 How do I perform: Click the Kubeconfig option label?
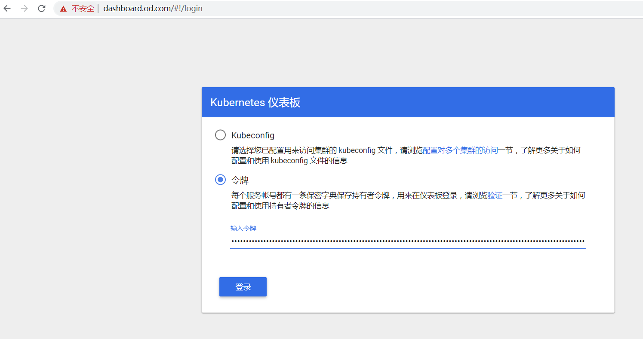pyautogui.click(x=253, y=135)
